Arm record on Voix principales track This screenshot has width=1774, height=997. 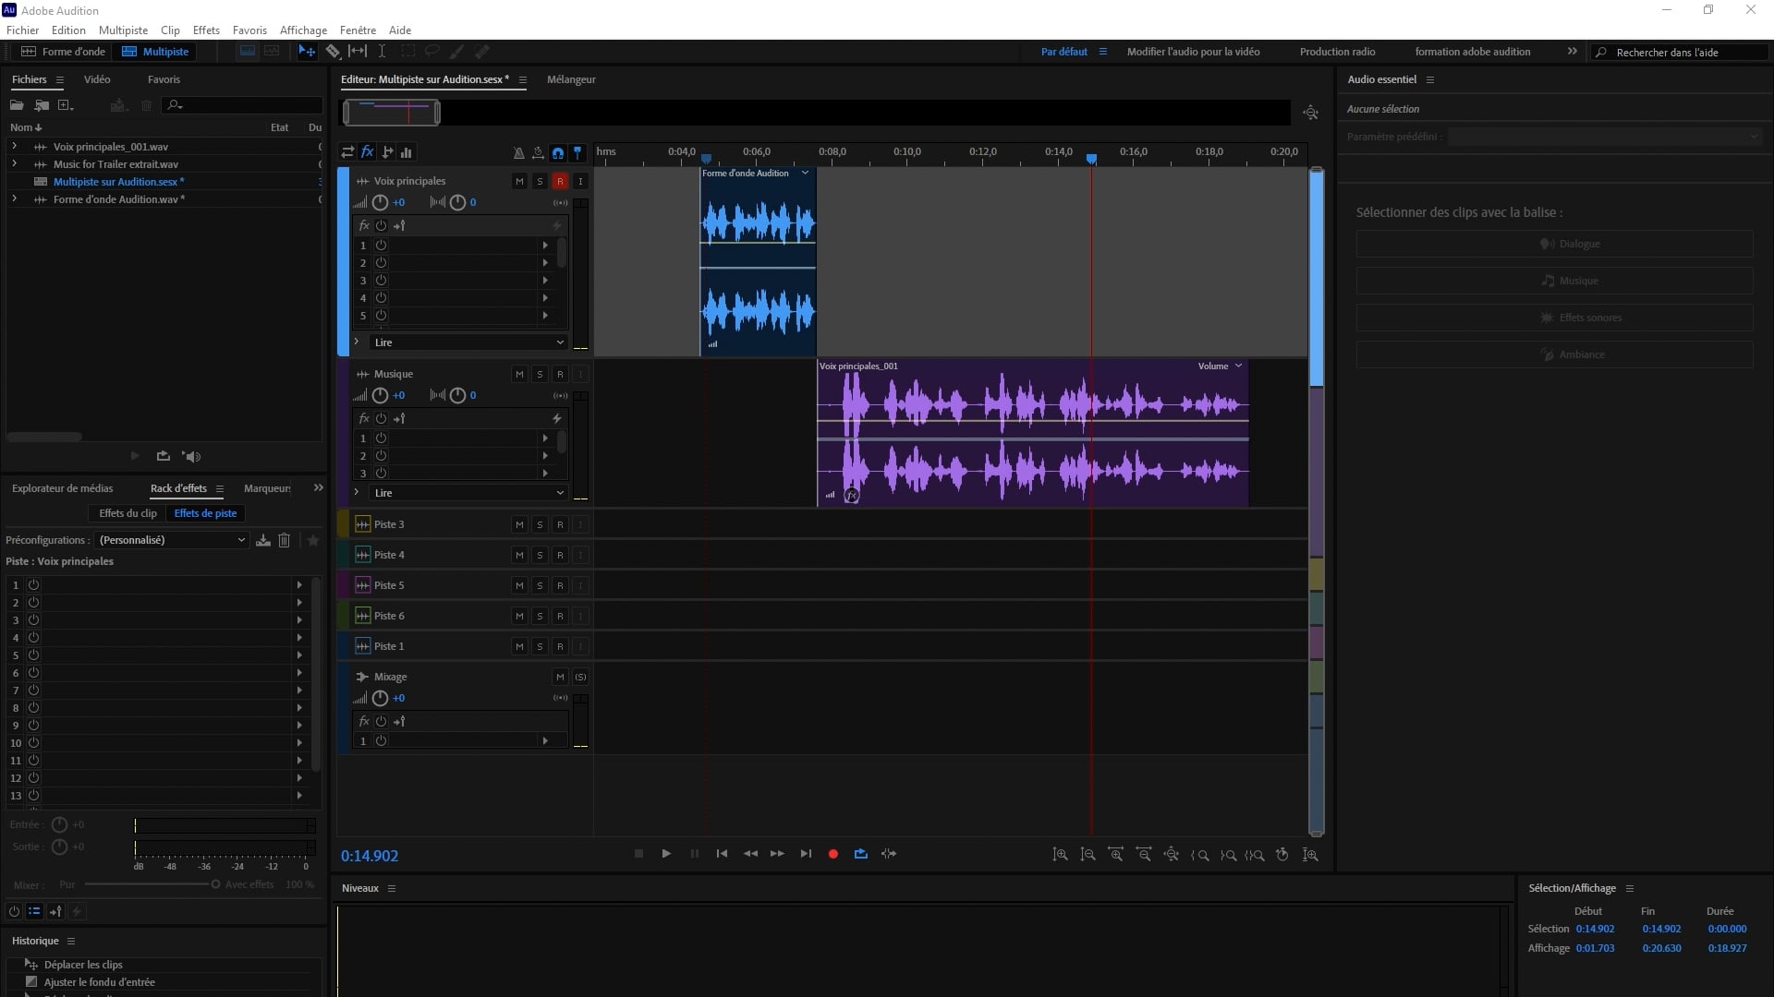click(x=560, y=181)
